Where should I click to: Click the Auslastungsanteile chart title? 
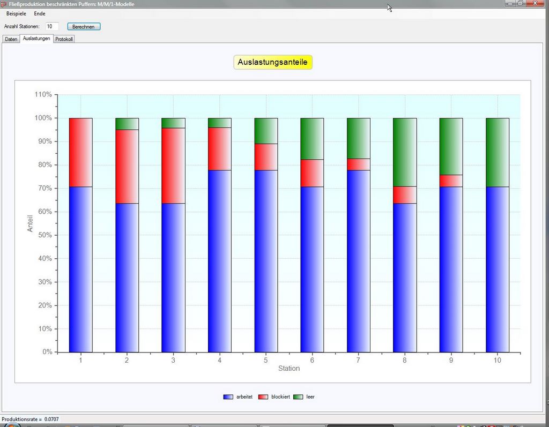click(272, 62)
